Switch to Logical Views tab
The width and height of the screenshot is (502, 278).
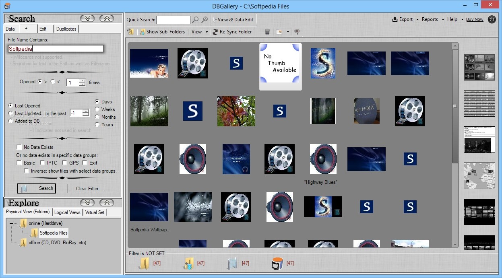(x=67, y=212)
